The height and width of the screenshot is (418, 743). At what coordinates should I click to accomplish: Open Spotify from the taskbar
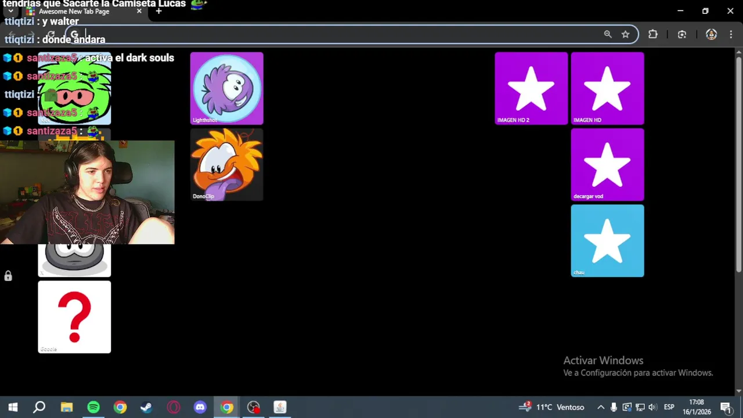93,407
